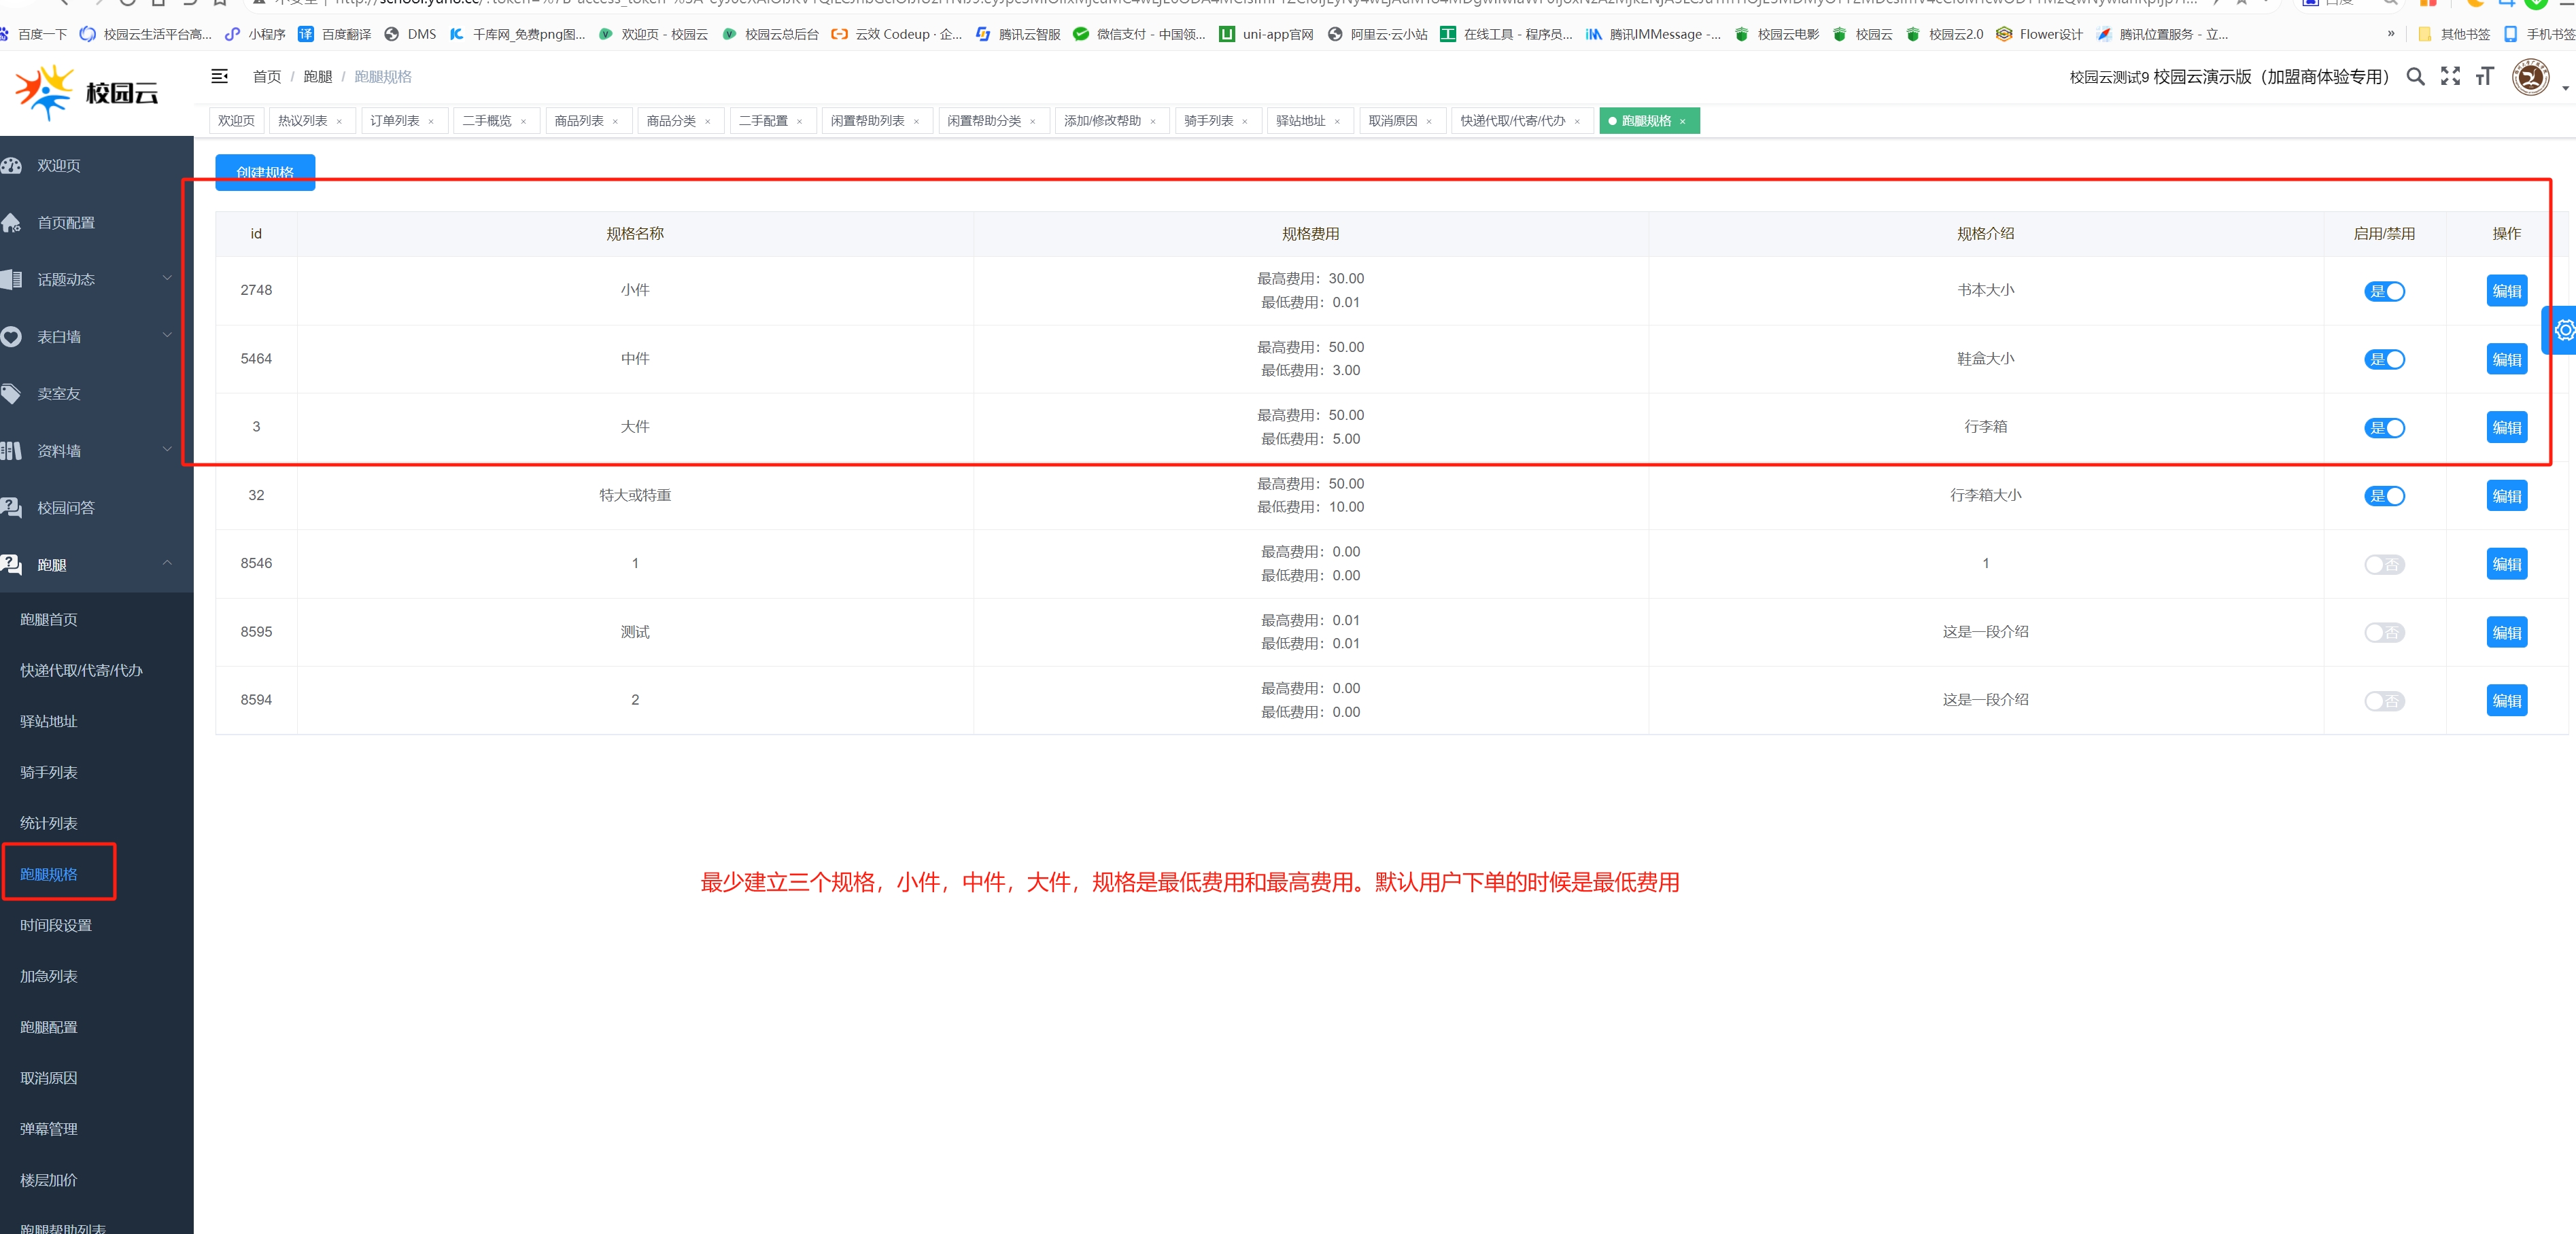The width and height of the screenshot is (2576, 1234).
Task: Collapse the 跑腿 sidebar menu
Action: [x=167, y=563]
